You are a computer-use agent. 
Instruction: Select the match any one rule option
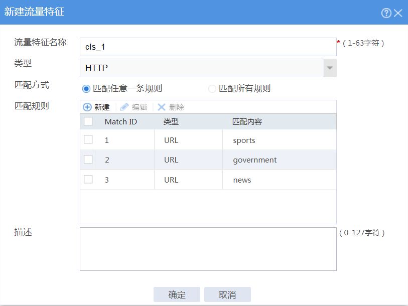(86, 89)
